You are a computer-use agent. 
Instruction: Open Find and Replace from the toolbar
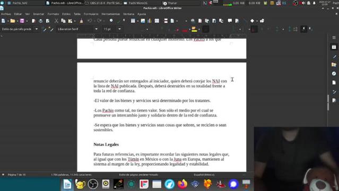pyautogui.click(x=111, y=21)
